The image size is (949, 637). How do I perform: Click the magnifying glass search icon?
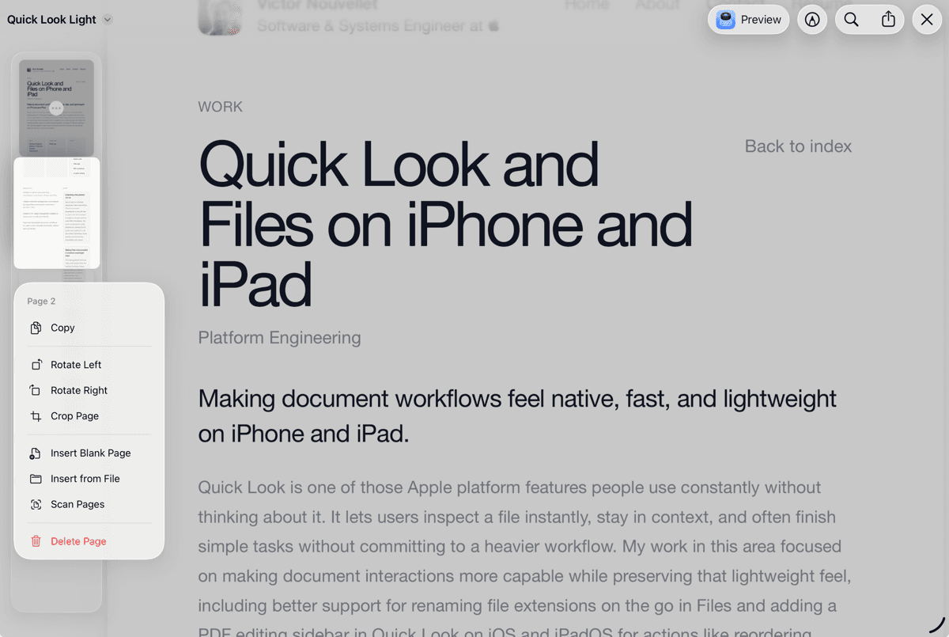click(x=851, y=19)
